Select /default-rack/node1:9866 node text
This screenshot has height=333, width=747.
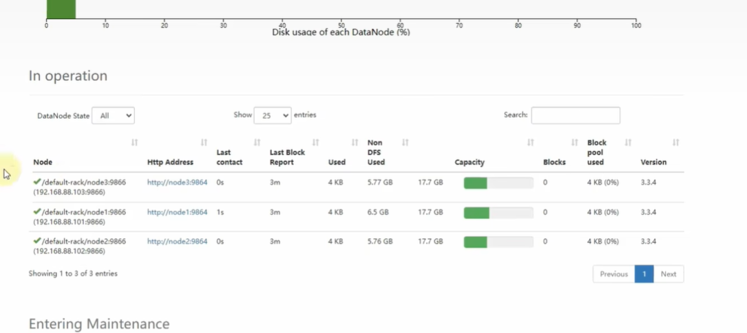(x=84, y=212)
